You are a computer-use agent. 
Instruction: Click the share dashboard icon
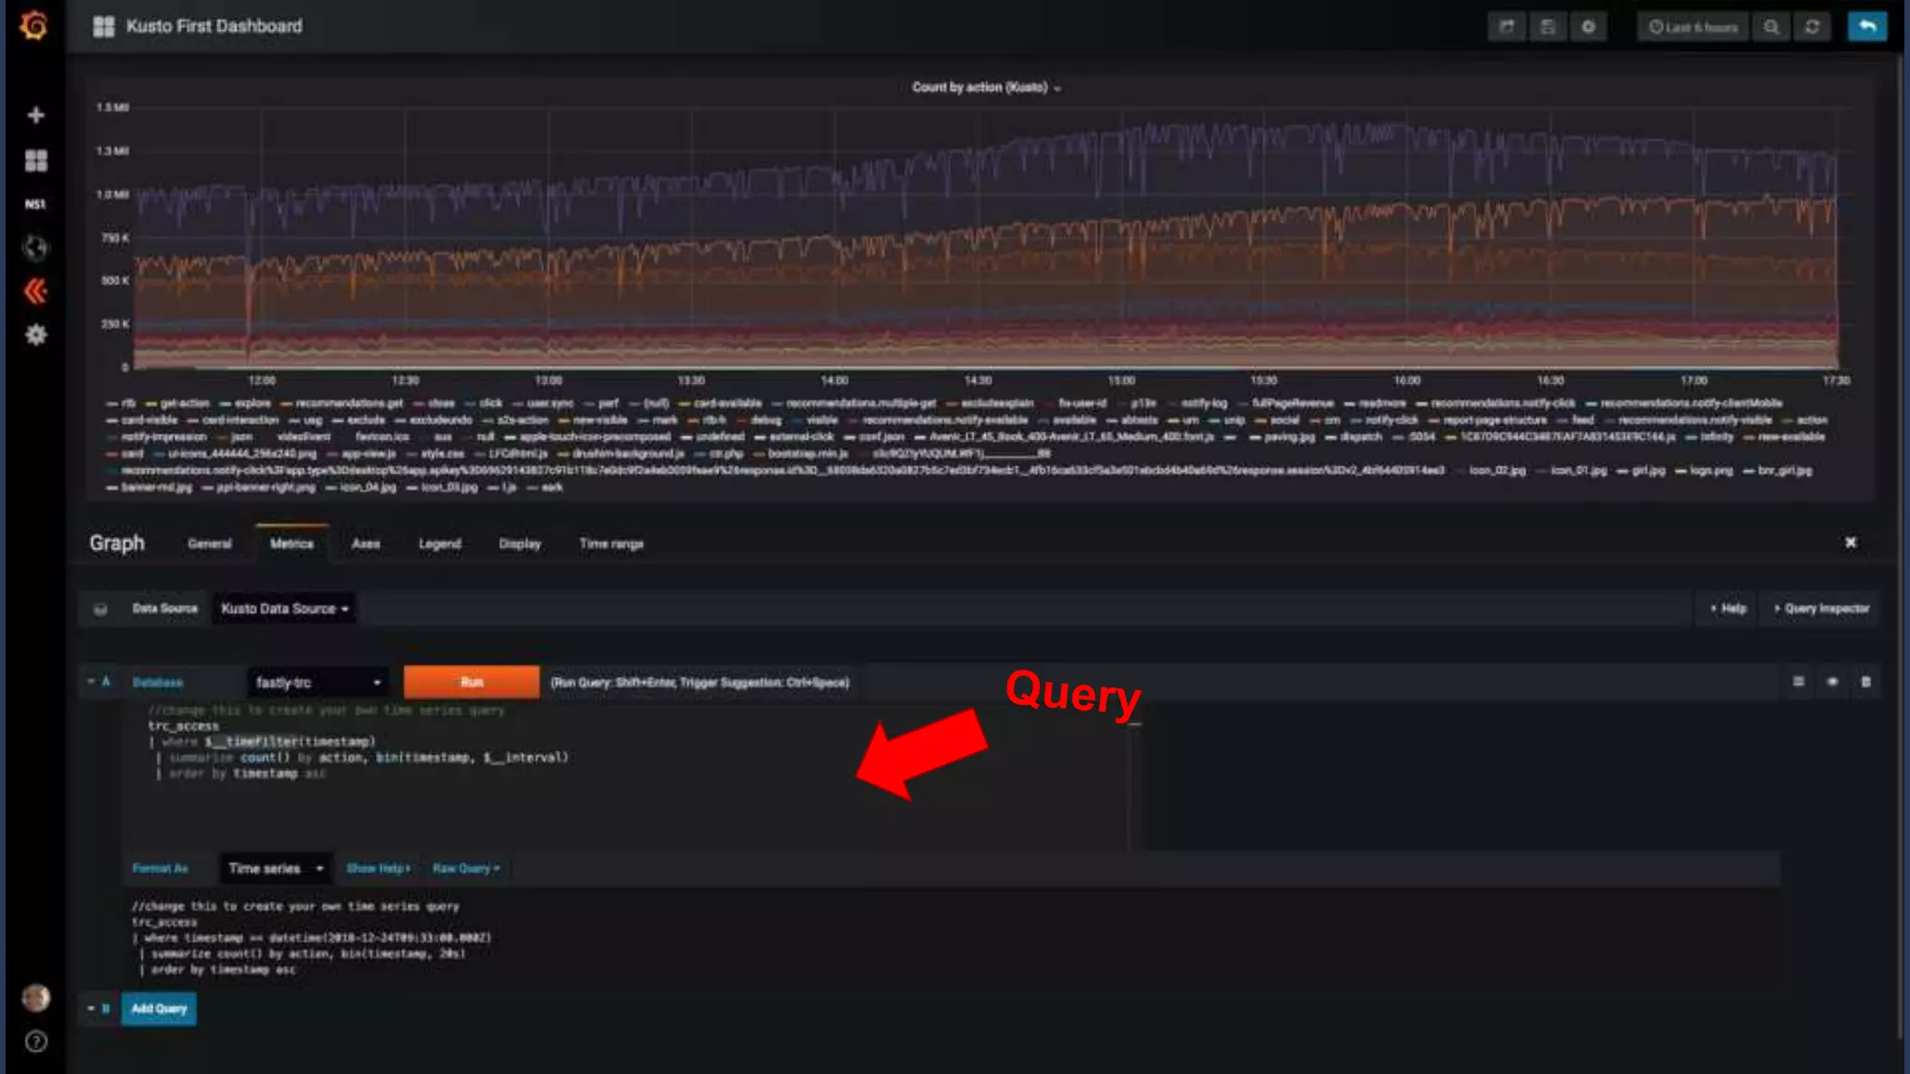click(1506, 27)
